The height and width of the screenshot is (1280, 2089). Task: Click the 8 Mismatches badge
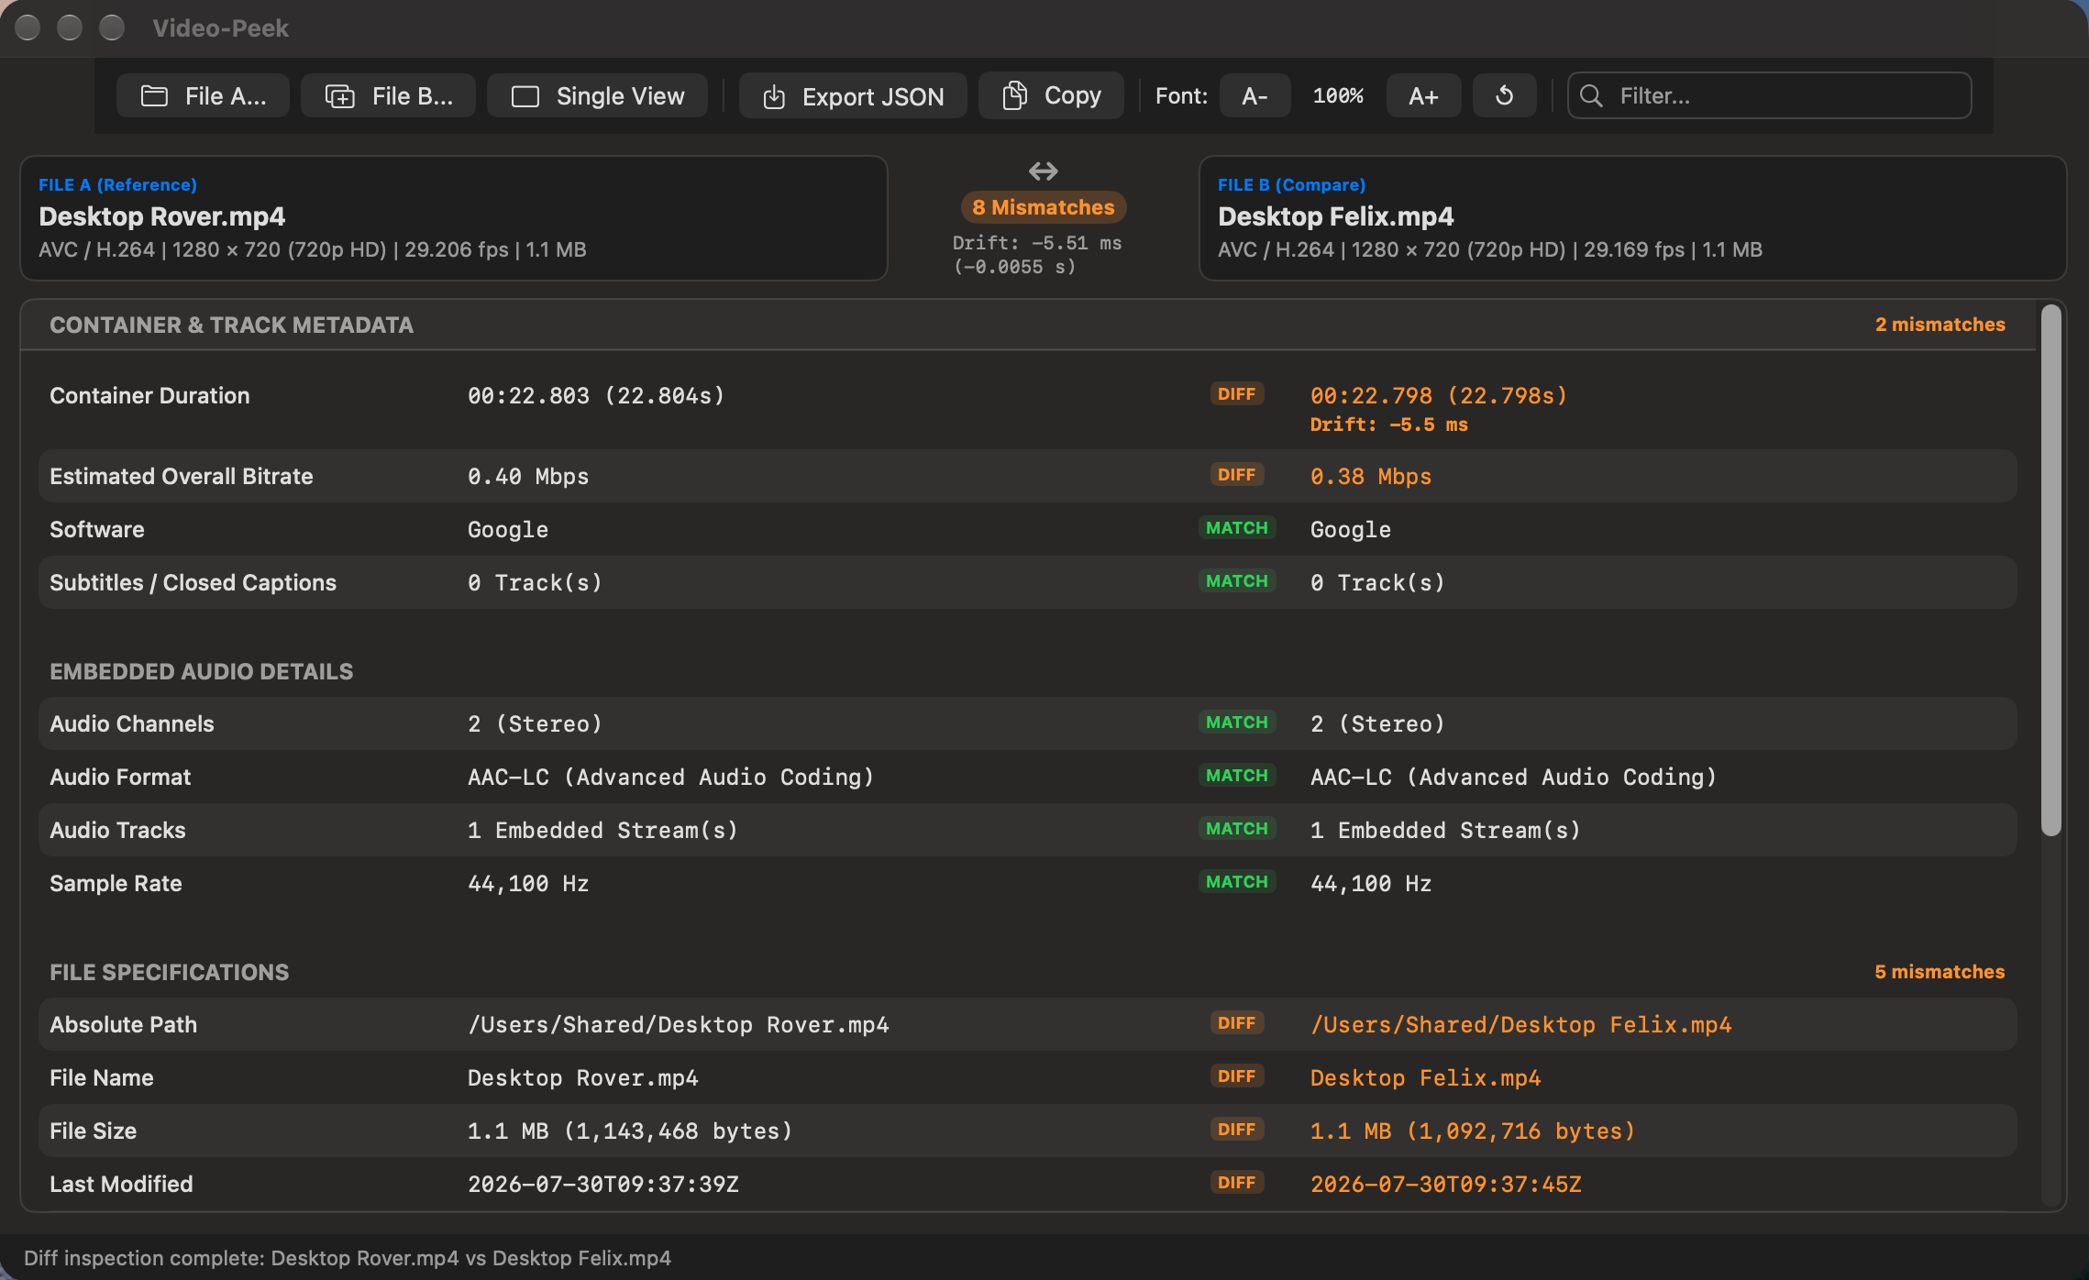pos(1043,207)
